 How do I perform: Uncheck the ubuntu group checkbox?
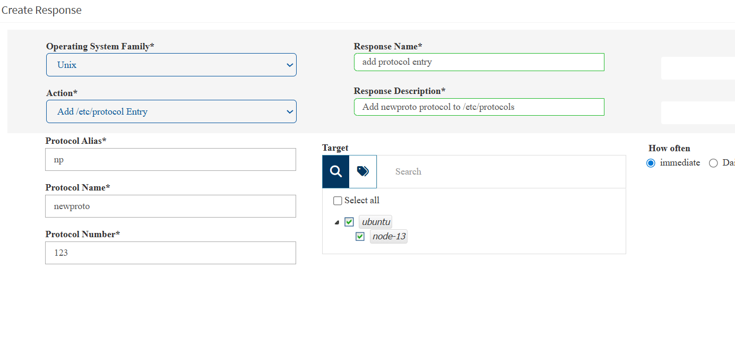tap(349, 222)
